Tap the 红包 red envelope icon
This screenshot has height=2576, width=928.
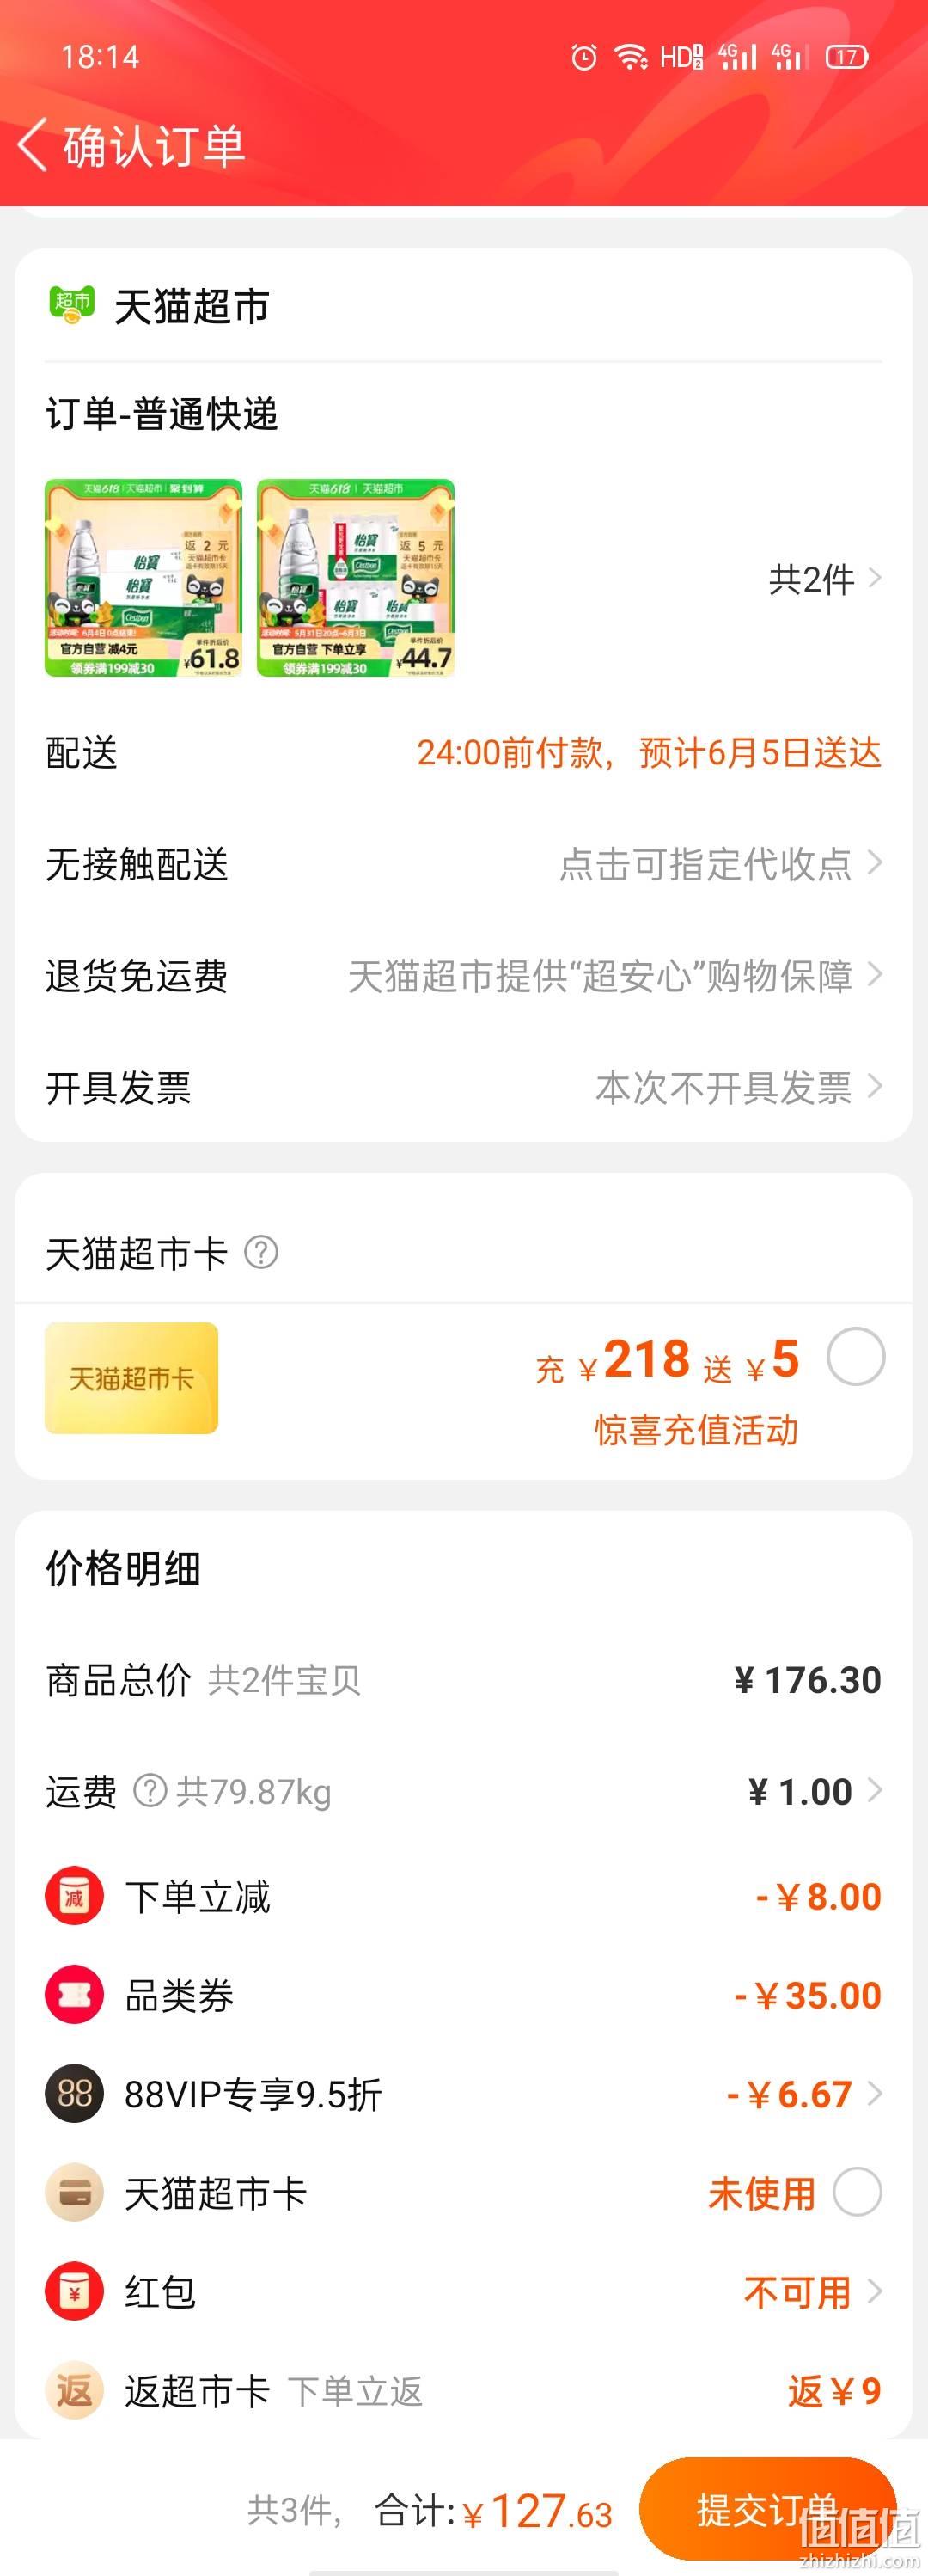[74, 2291]
